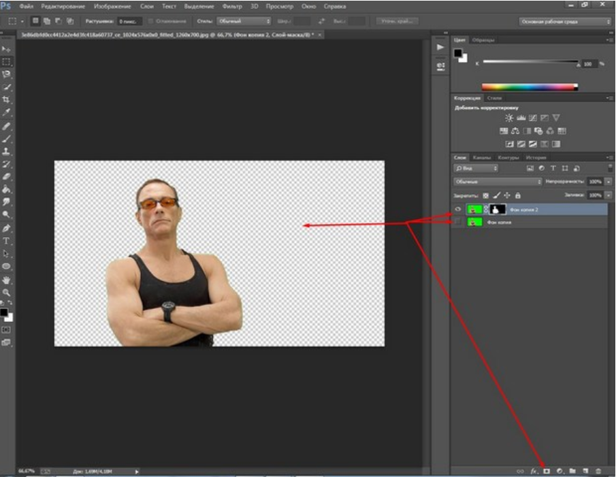Click the Уточн. край button
Image resolution: width=616 pixels, height=477 pixels.
coord(397,21)
